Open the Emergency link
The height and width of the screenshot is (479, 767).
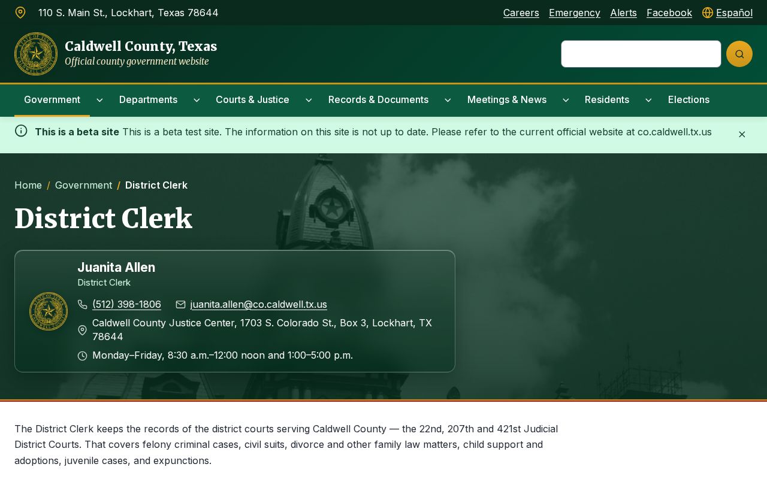pos(575,13)
